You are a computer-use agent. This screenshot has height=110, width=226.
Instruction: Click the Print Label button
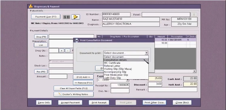(126, 103)
